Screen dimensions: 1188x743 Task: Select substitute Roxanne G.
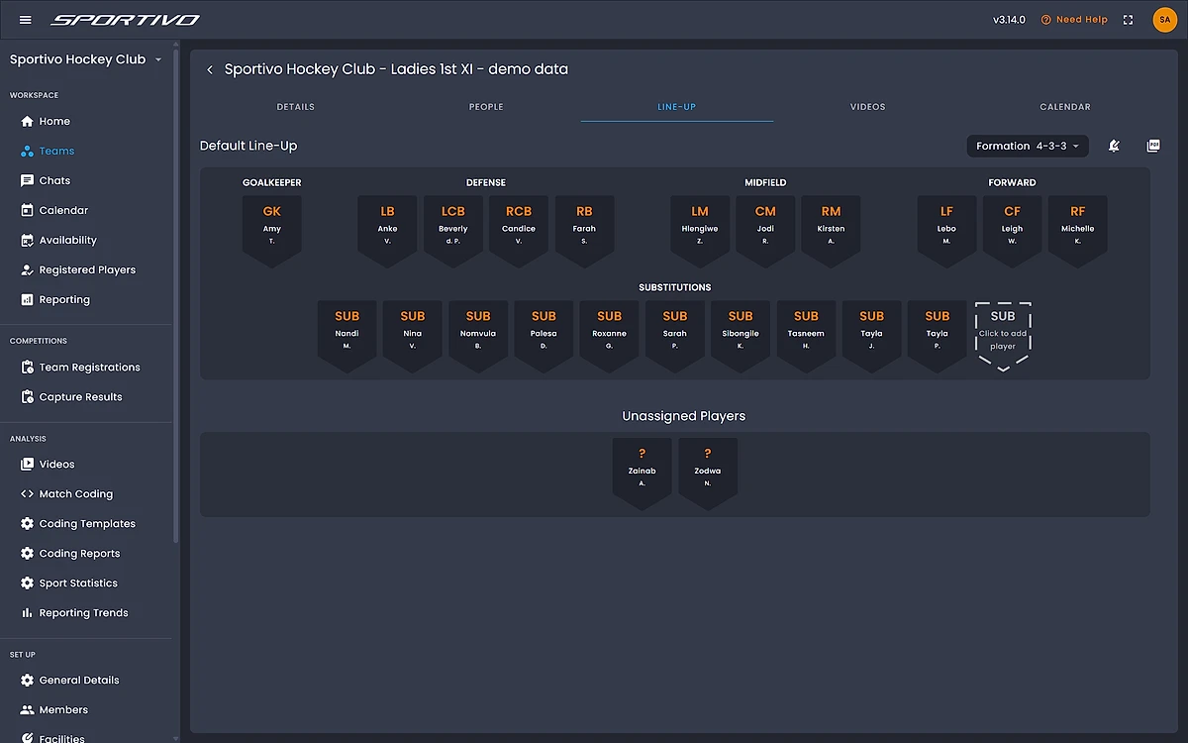point(609,335)
